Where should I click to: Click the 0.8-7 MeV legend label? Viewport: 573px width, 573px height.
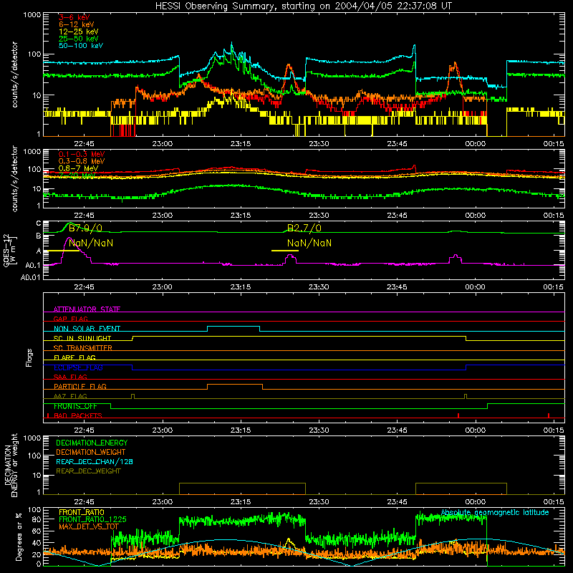pyautogui.click(x=78, y=168)
